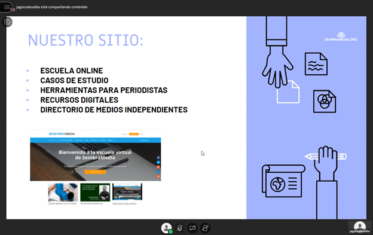Toggle the microphone mute button
Image resolution: width=373 pixels, height=235 pixels.
pyautogui.click(x=179, y=228)
